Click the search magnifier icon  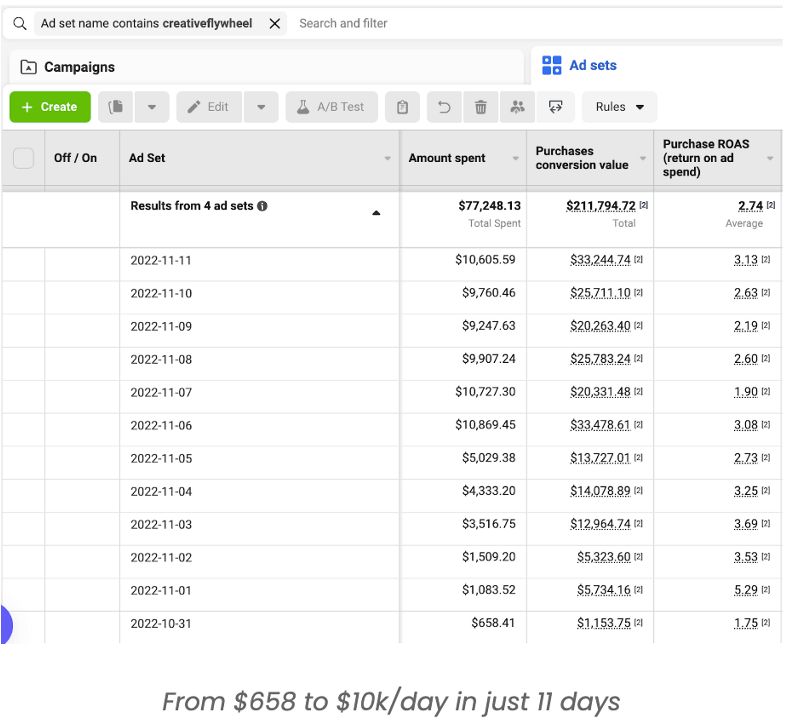pos(20,24)
